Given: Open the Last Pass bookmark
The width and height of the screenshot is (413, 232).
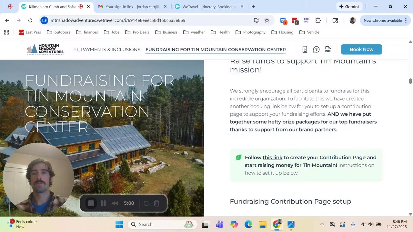Looking at the screenshot, I should (x=30, y=32).
